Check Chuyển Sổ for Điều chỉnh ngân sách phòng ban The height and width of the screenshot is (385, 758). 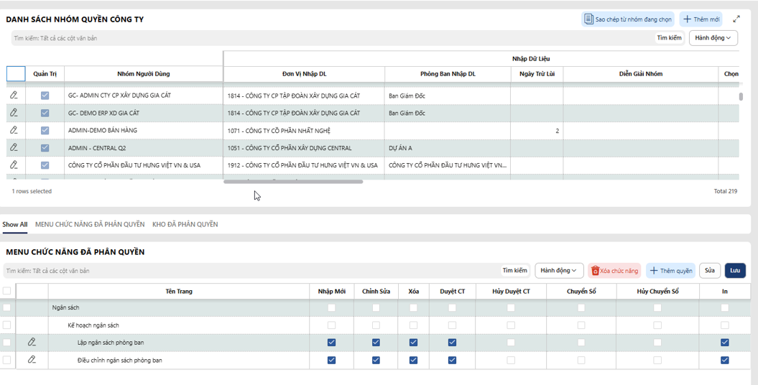(581, 360)
